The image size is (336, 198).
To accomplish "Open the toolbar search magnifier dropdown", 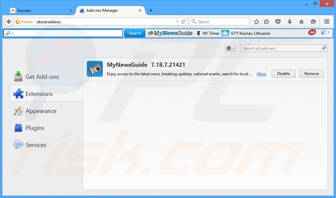I will pos(9,33).
